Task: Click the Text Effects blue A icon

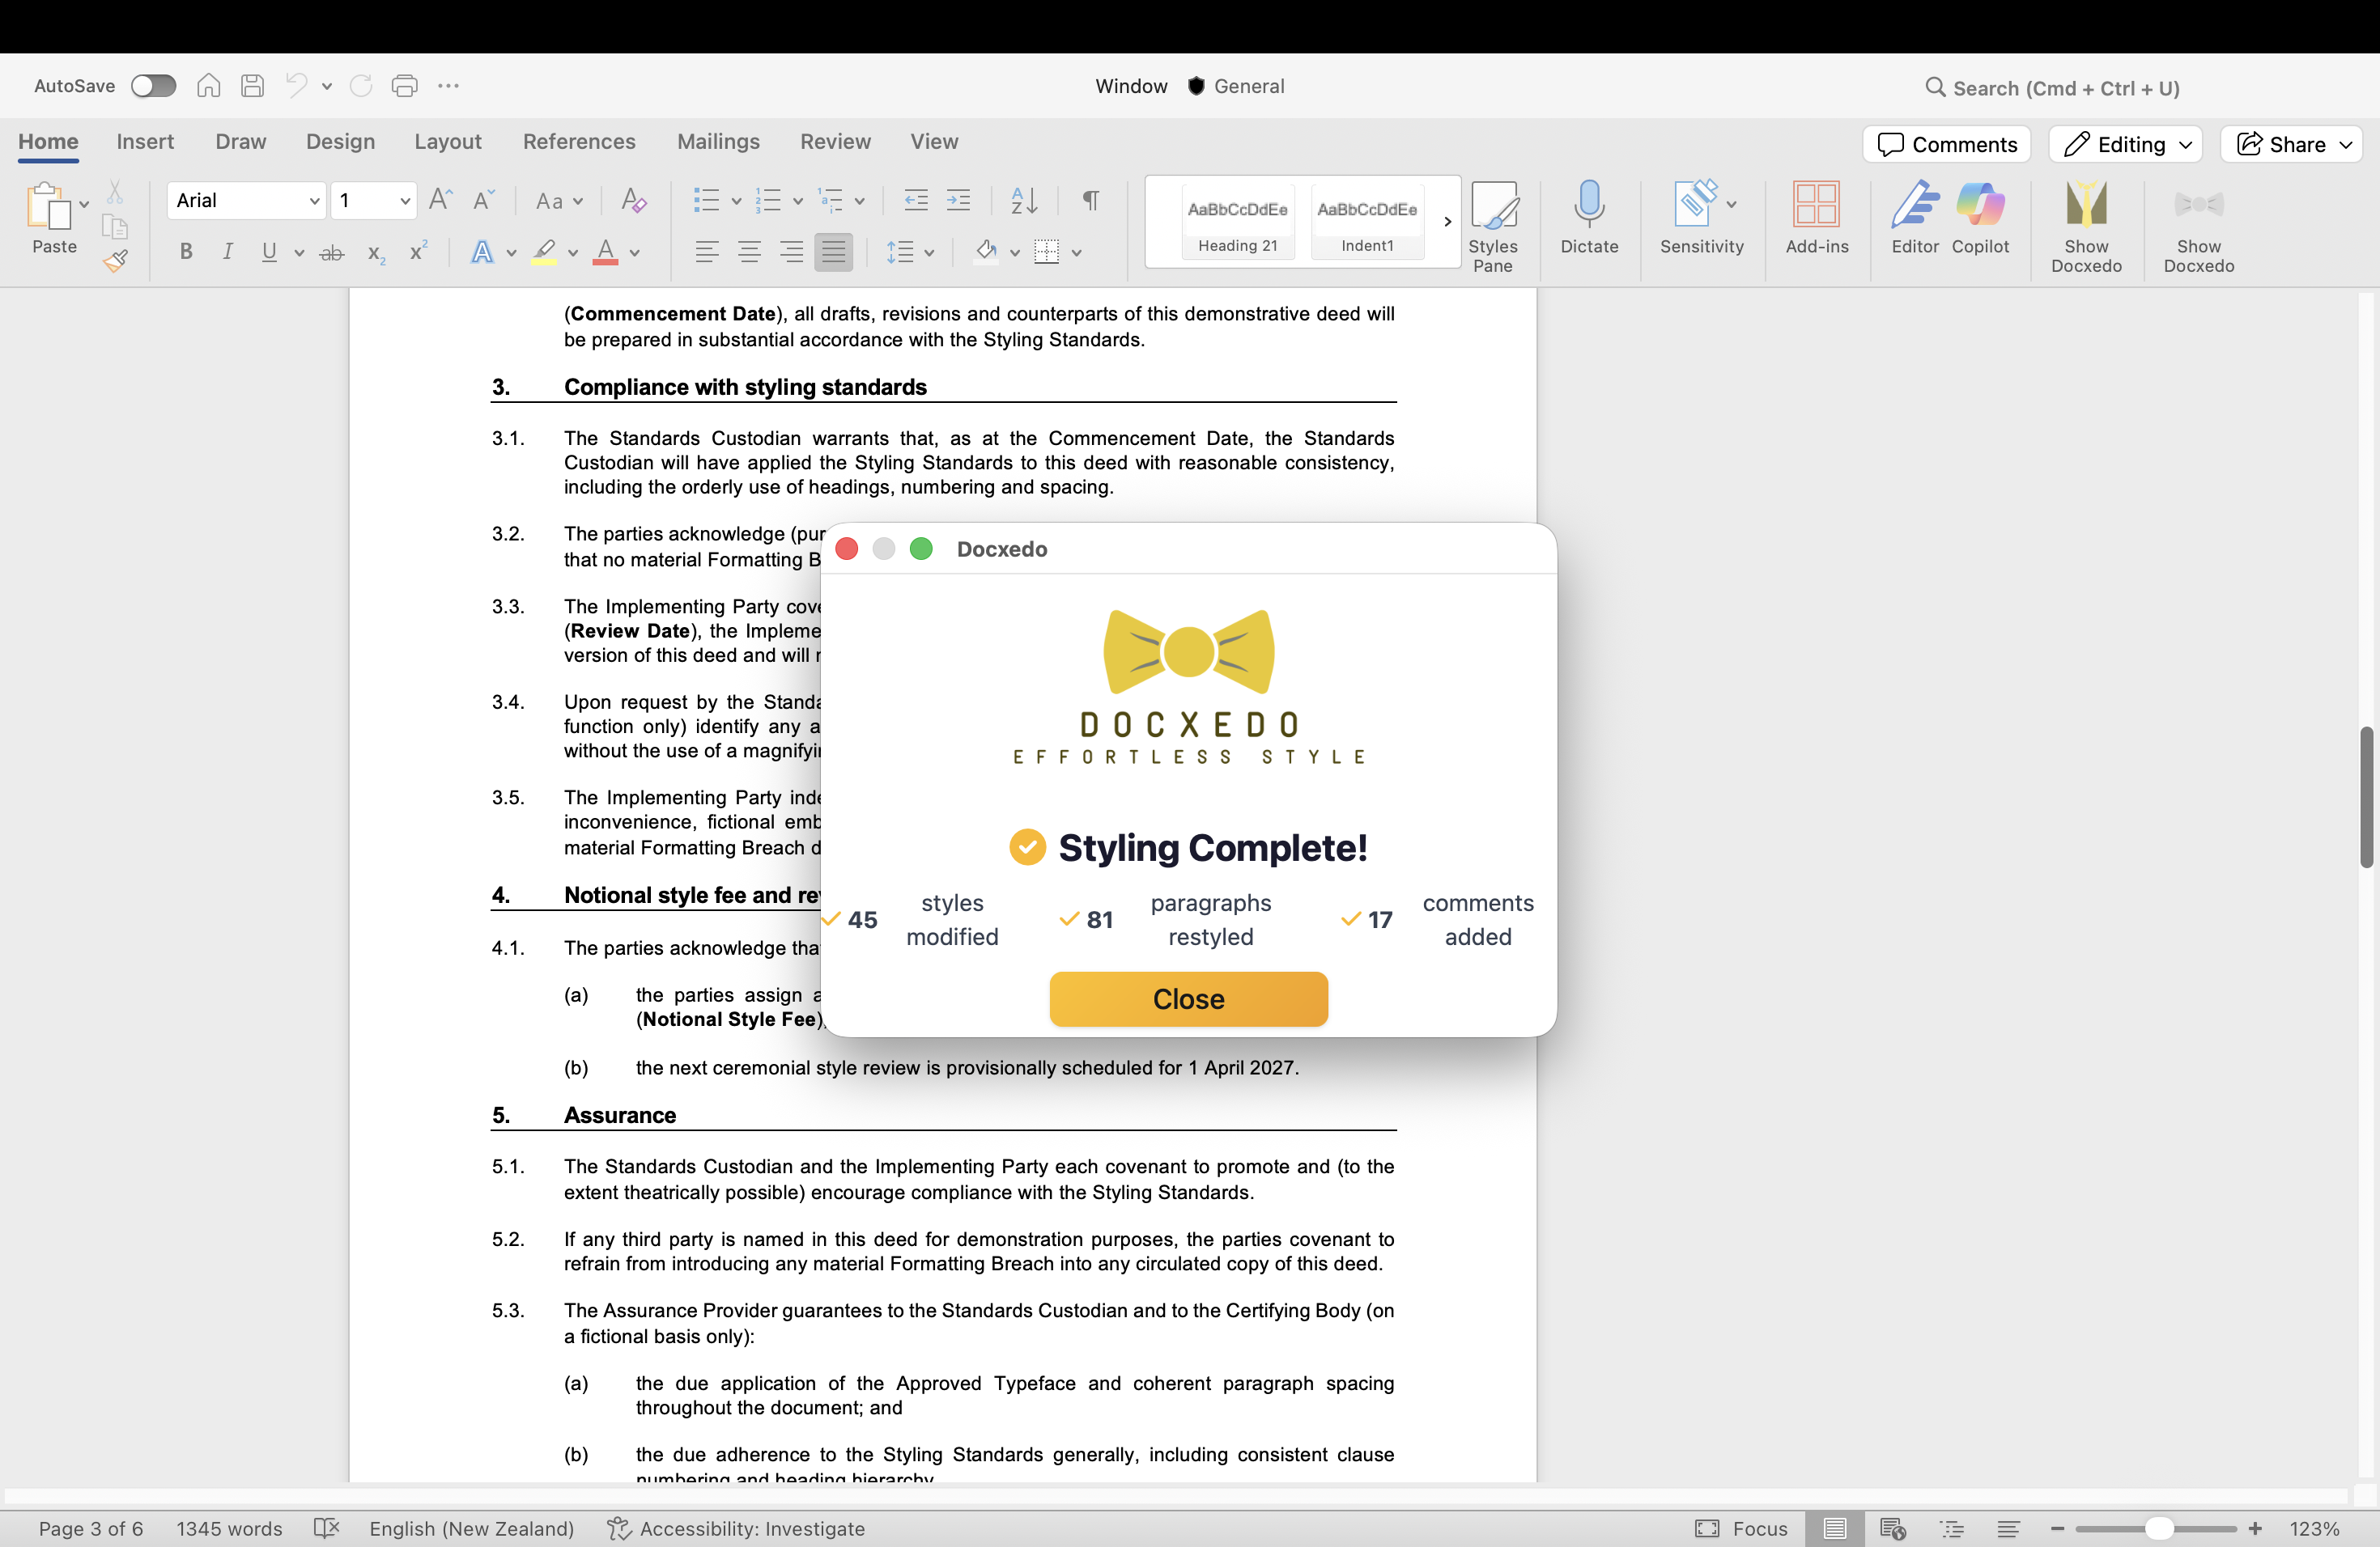Action: click(482, 252)
